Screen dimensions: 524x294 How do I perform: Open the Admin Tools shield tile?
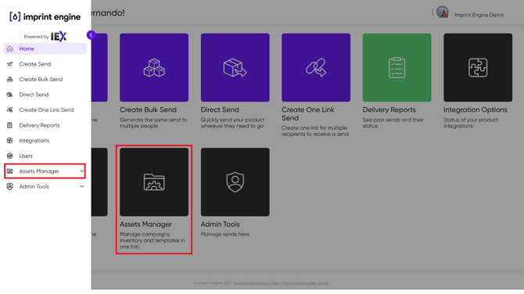point(235,182)
